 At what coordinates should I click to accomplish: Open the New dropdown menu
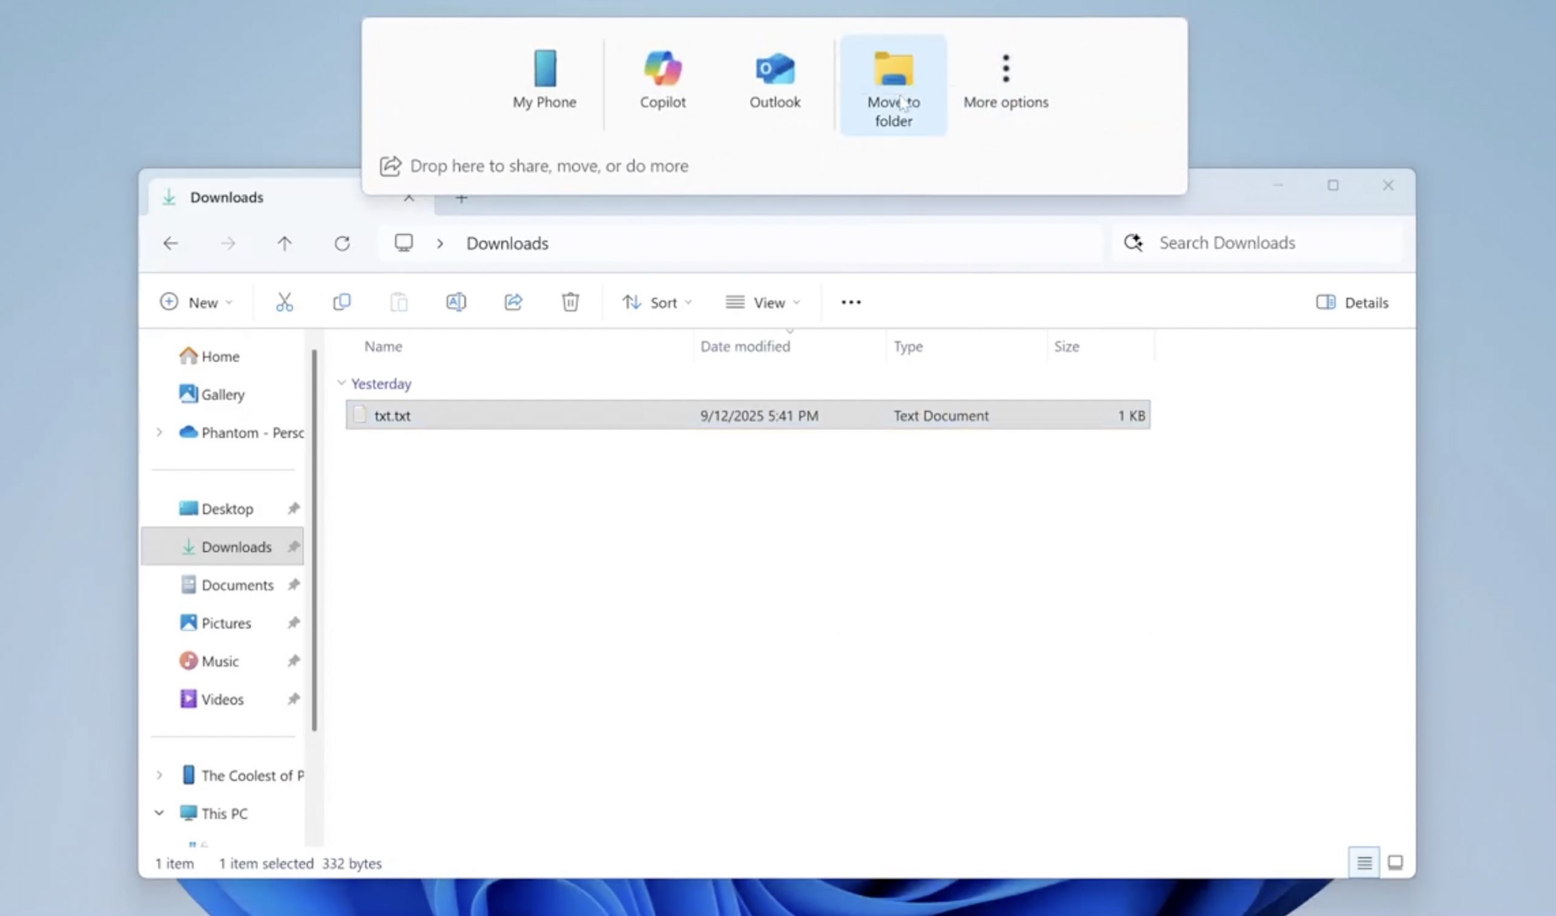[196, 302]
